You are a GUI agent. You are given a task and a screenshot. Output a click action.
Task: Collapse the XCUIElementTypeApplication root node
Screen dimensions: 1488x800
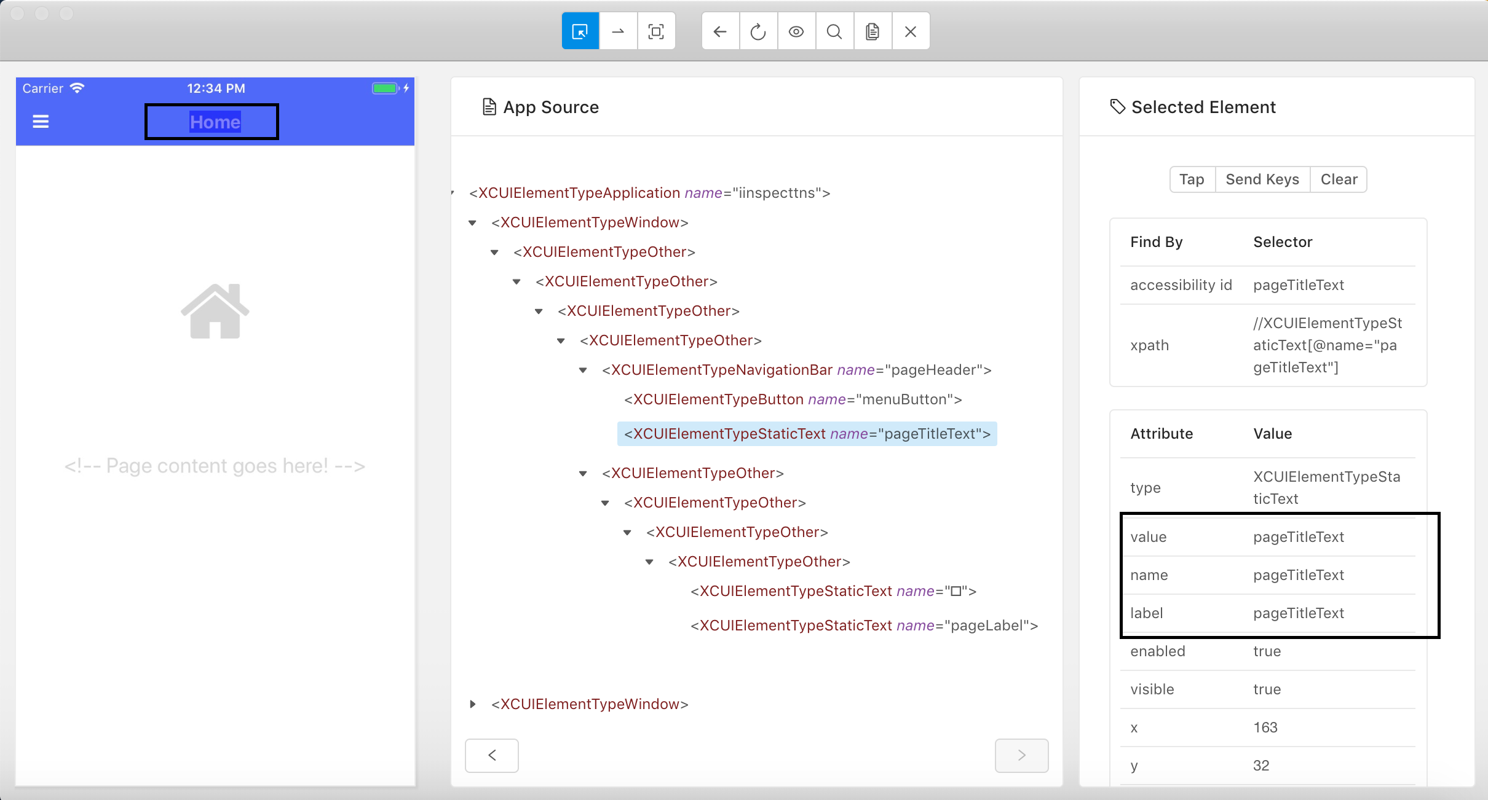click(453, 193)
